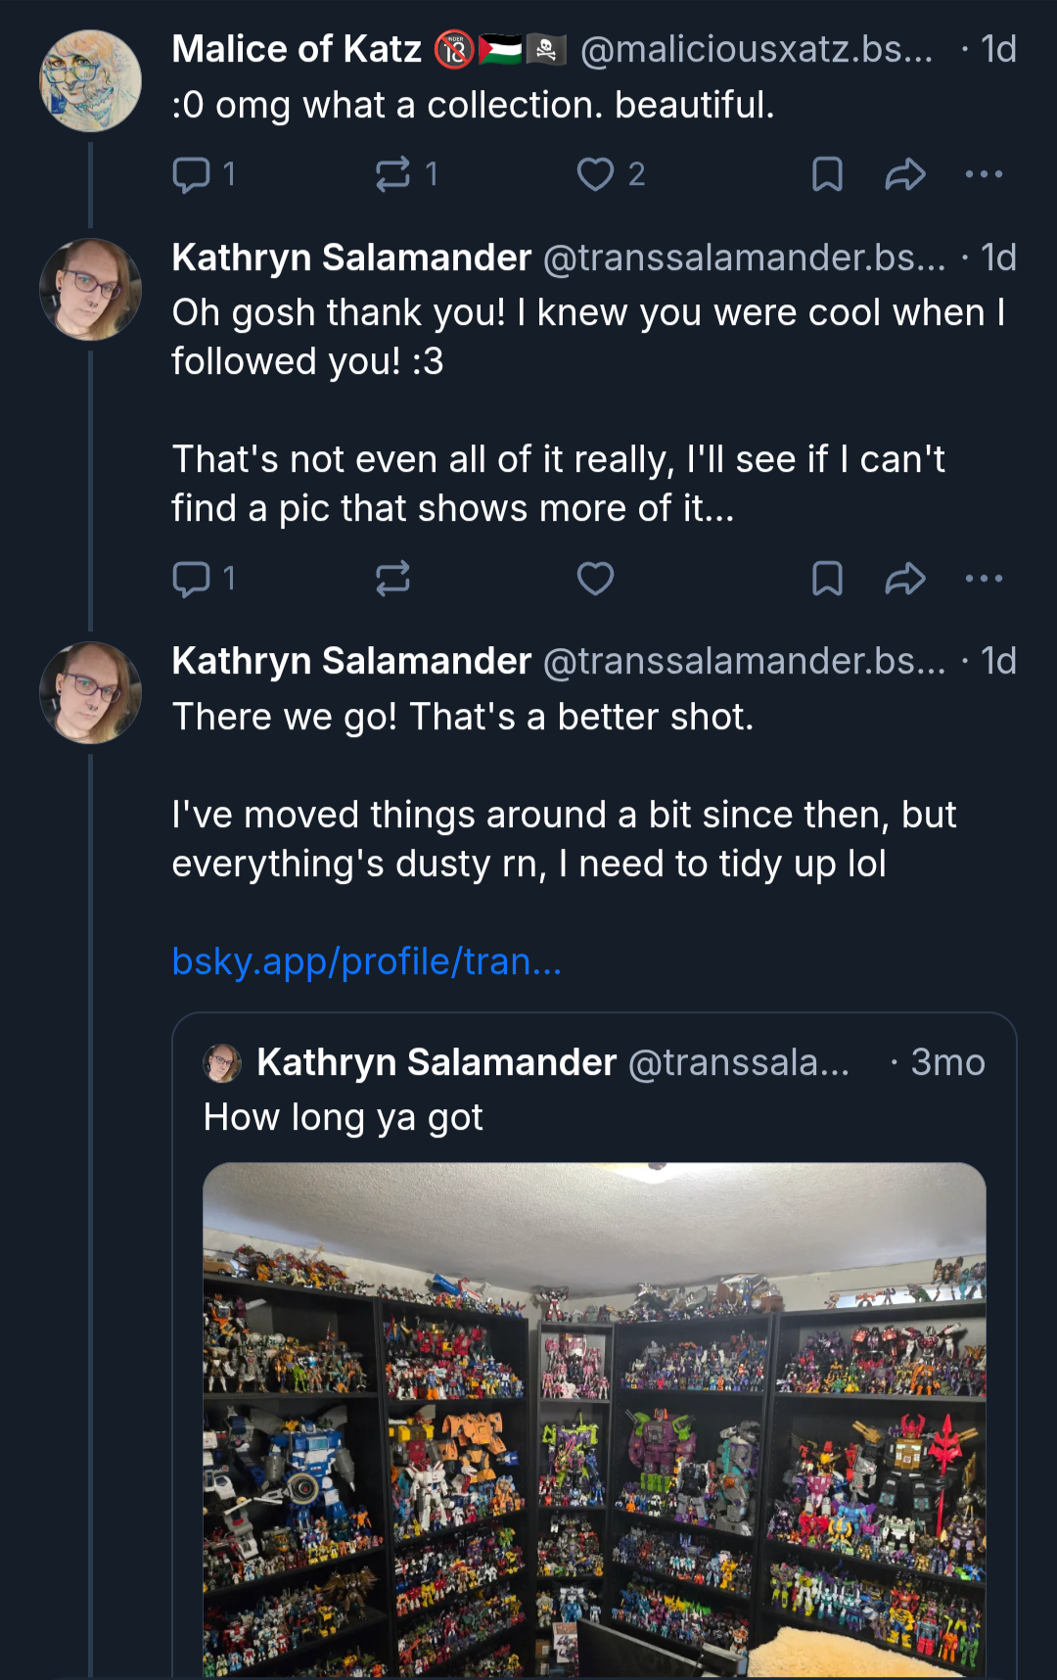
Task: Like Kathryn's 'Oh gosh thank you' post
Action: [x=595, y=579]
